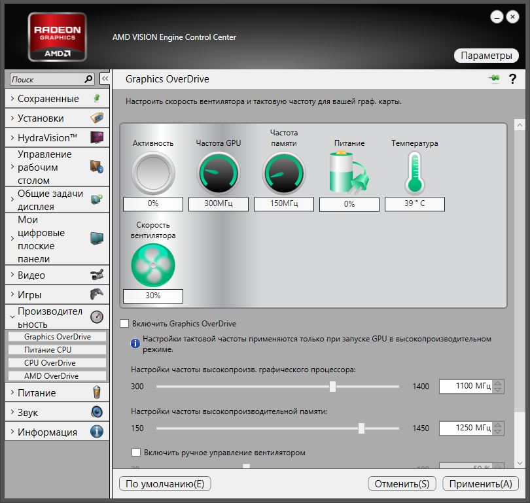Click the search magnifier icon
Image resolution: width=530 pixels, height=503 pixels.
click(x=88, y=79)
